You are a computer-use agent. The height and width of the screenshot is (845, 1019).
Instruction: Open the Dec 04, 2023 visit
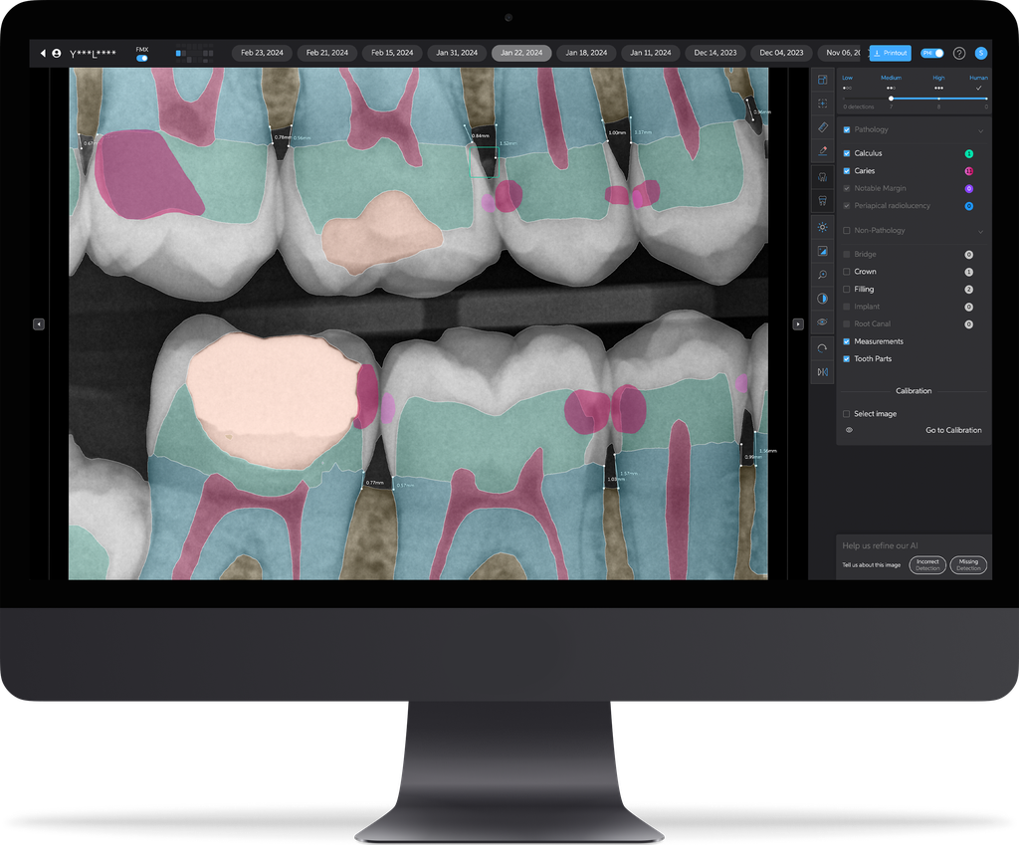point(781,53)
